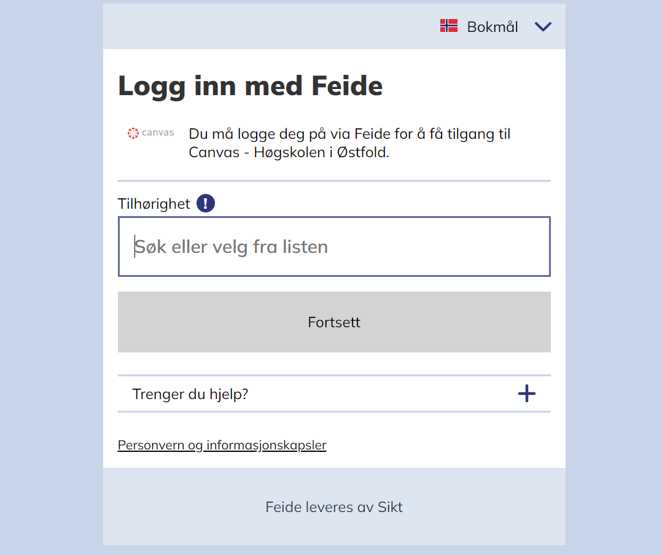
Task: Click the Canvas login description text
Action: tap(349, 134)
